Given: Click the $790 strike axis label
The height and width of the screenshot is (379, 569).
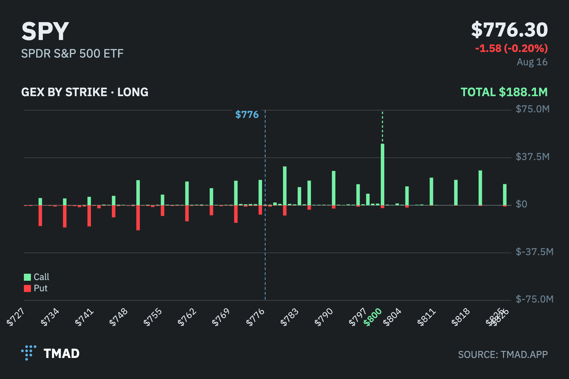Looking at the screenshot, I should tap(324, 317).
